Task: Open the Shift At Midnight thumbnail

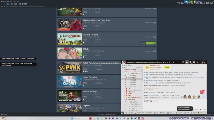Action: 70,96
